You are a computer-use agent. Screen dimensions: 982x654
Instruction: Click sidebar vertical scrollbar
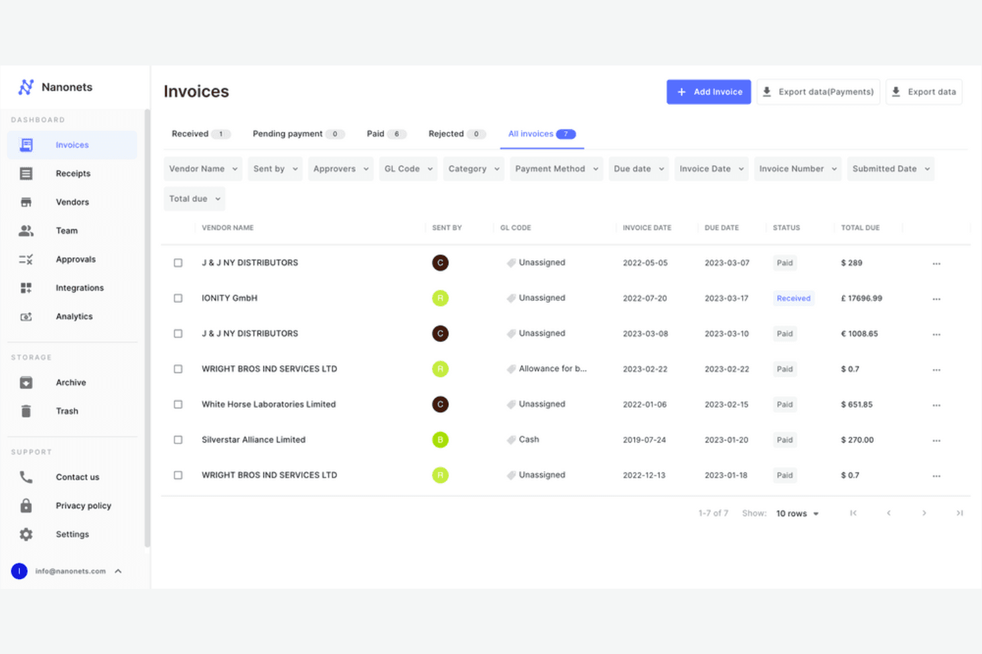point(147,328)
